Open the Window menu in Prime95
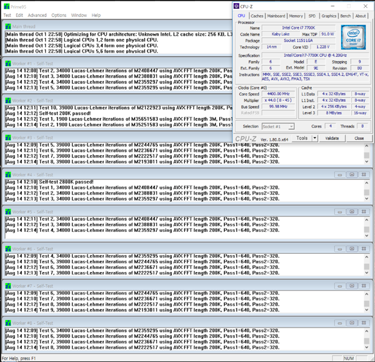375x362 pixels. [x=79, y=15]
